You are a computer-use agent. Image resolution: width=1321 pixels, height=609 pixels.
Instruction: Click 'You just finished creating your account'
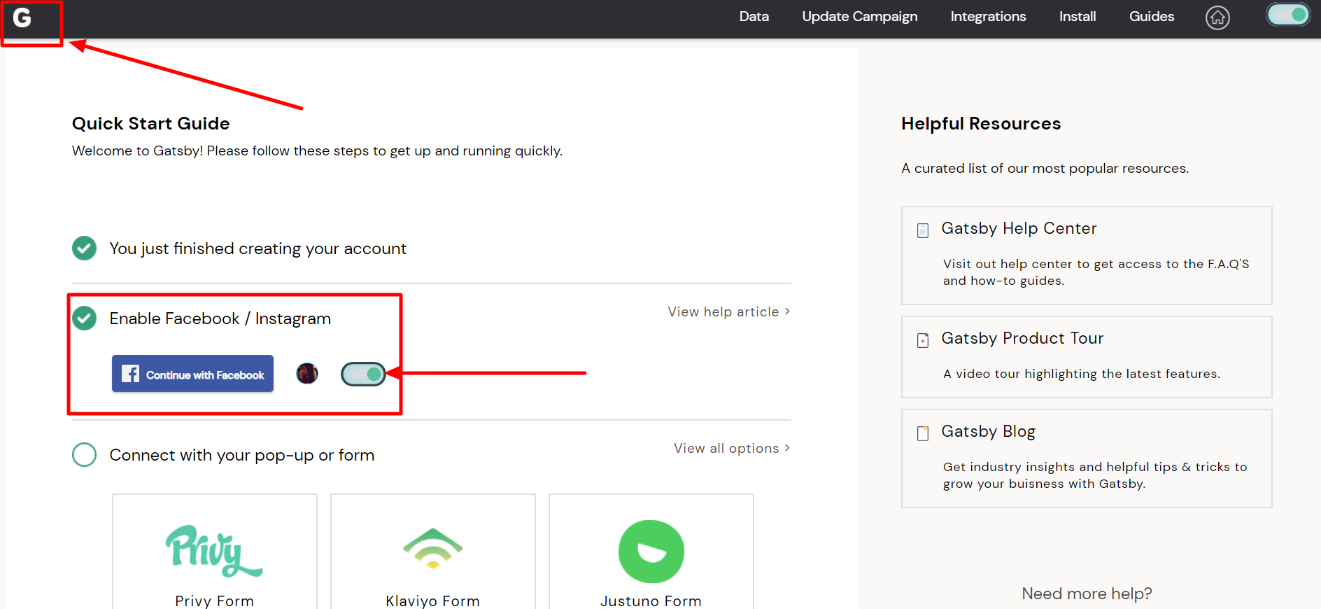click(258, 248)
